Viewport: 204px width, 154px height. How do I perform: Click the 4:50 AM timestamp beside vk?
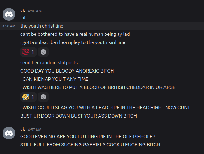[x=35, y=11]
